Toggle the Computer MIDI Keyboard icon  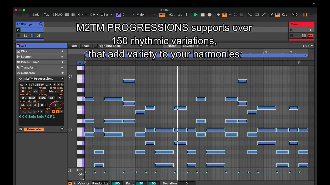coord(277,15)
